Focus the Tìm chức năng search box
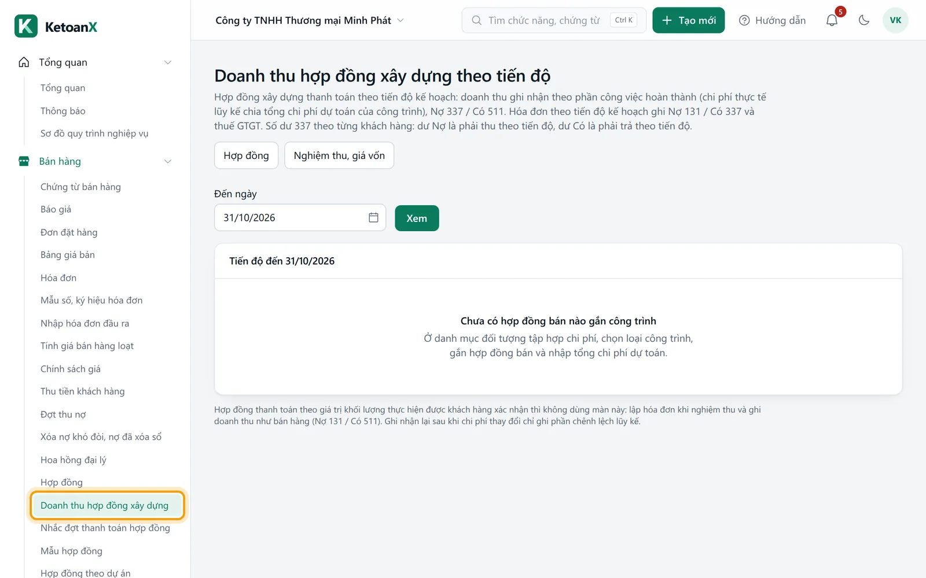 (x=553, y=20)
